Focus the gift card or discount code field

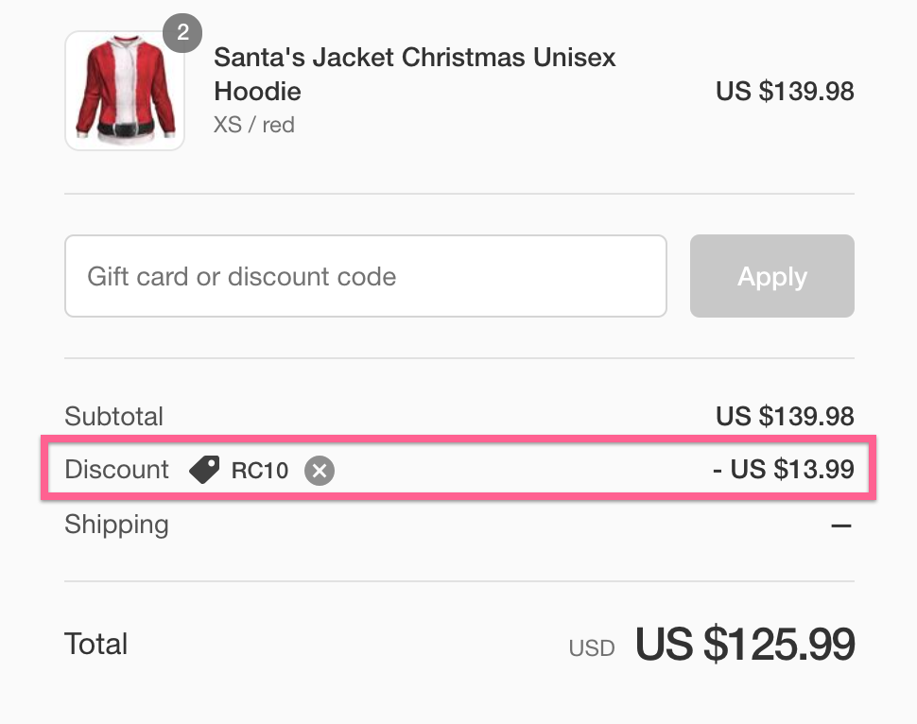pyautogui.click(x=366, y=276)
